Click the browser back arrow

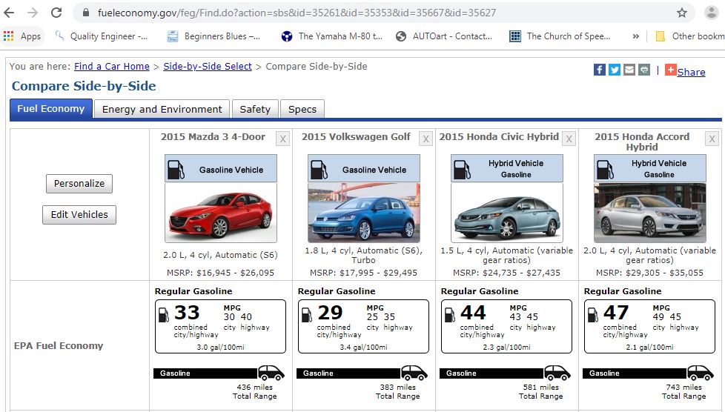point(9,13)
